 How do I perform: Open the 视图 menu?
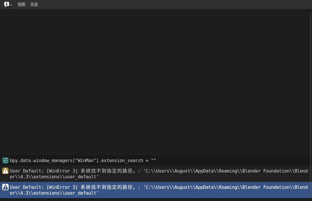tap(21, 4)
